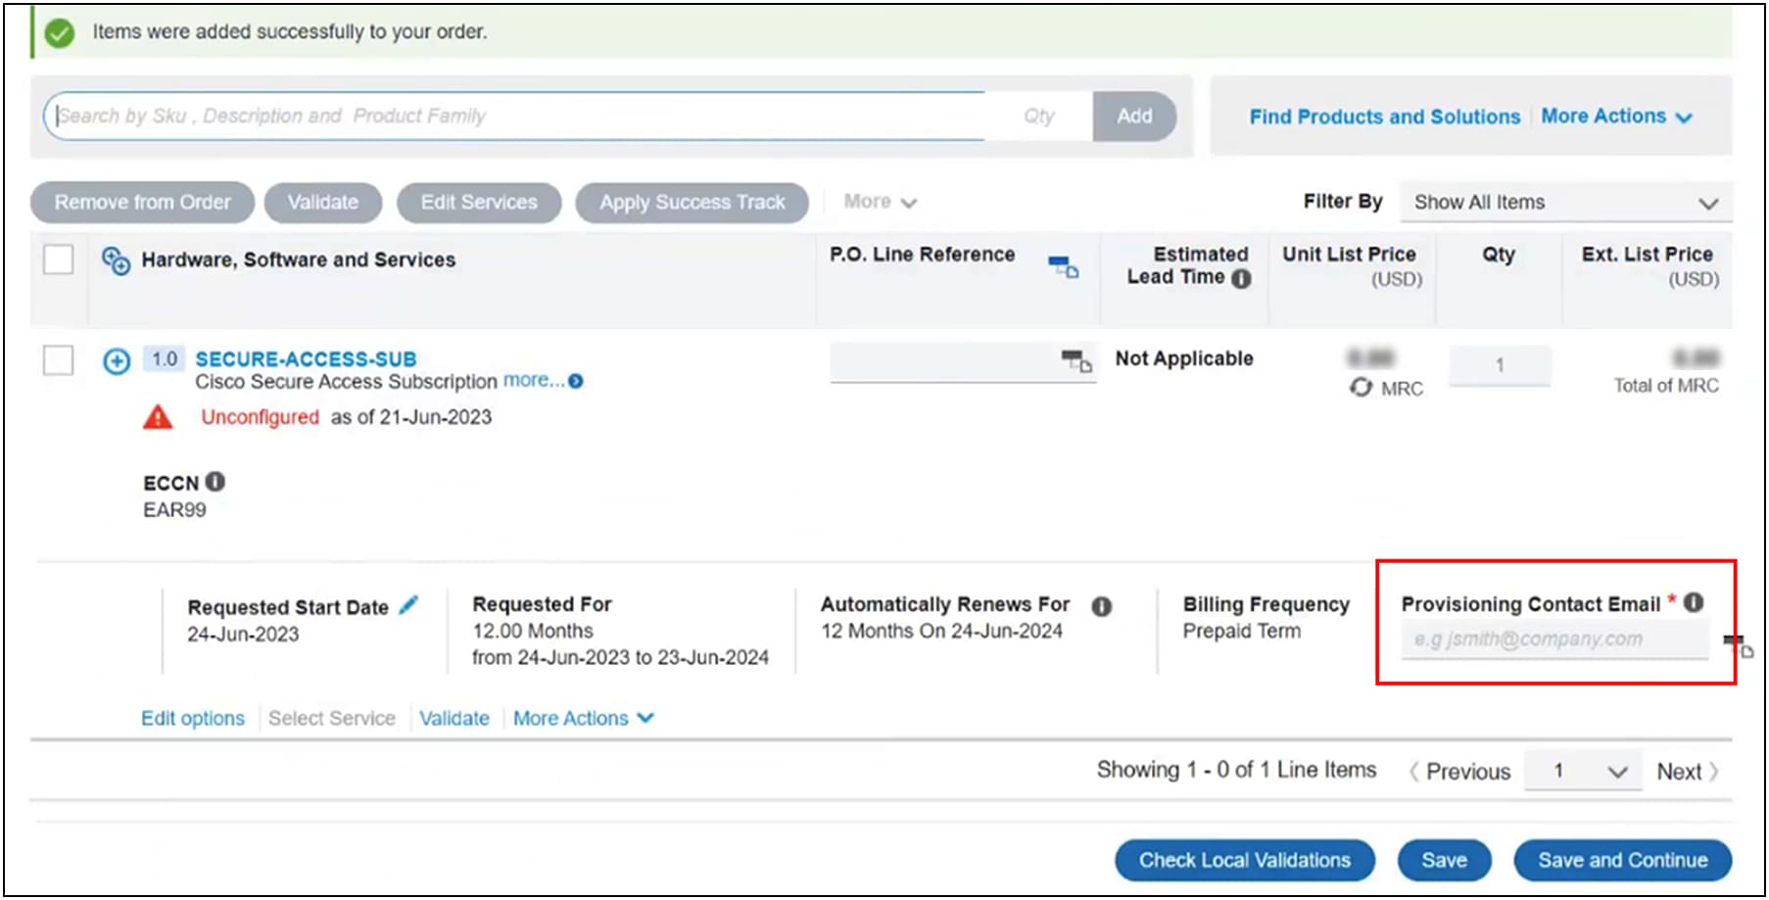The width and height of the screenshot is (1769, 900).
Task: Click the Apply Success Track button
Action: click(x=693, y=203)
